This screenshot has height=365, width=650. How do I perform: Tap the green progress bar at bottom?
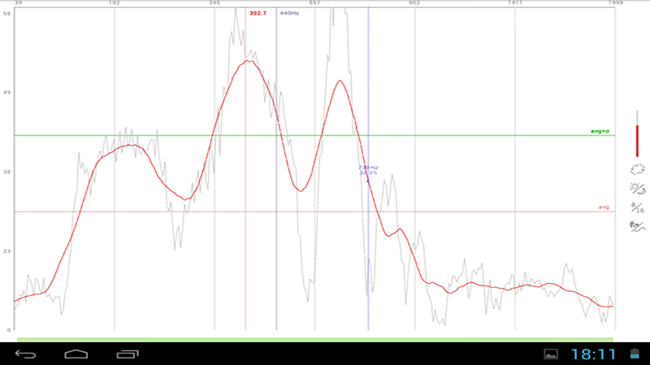pos(315,339)
